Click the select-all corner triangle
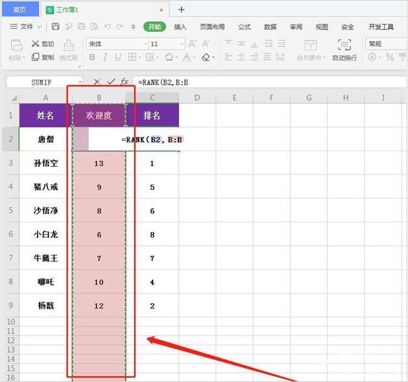This screenshot has width=408, height=382. [x=14, y=98]
